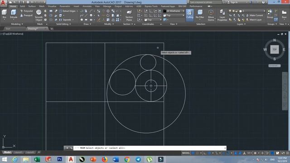The height and width of the screenshot is (163, 290).
Task: Open Word from the taskbar
Action: (116, 159)
